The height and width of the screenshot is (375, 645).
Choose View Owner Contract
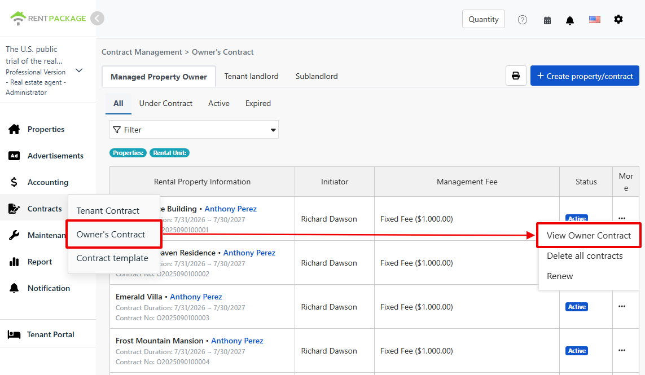(x=589, y=236)
